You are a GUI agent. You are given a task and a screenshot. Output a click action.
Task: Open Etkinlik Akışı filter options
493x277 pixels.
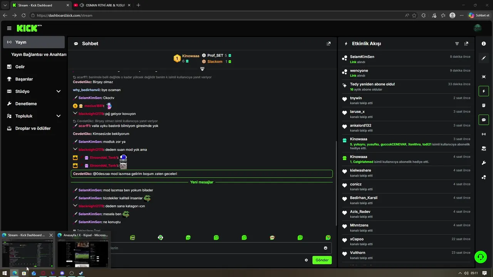coord(457,43)
